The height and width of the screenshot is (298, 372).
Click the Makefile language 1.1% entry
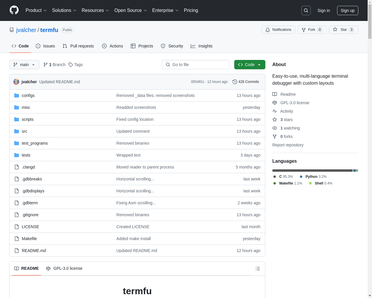pyautogui.click(x=288, y=183)
